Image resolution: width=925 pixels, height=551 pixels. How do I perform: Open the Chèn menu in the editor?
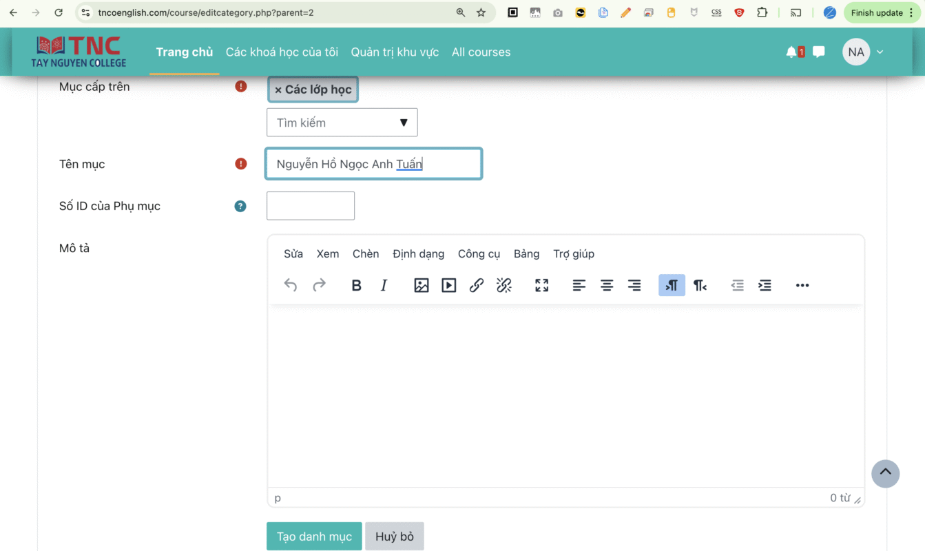pyautogui.click(x=366, y=253)
